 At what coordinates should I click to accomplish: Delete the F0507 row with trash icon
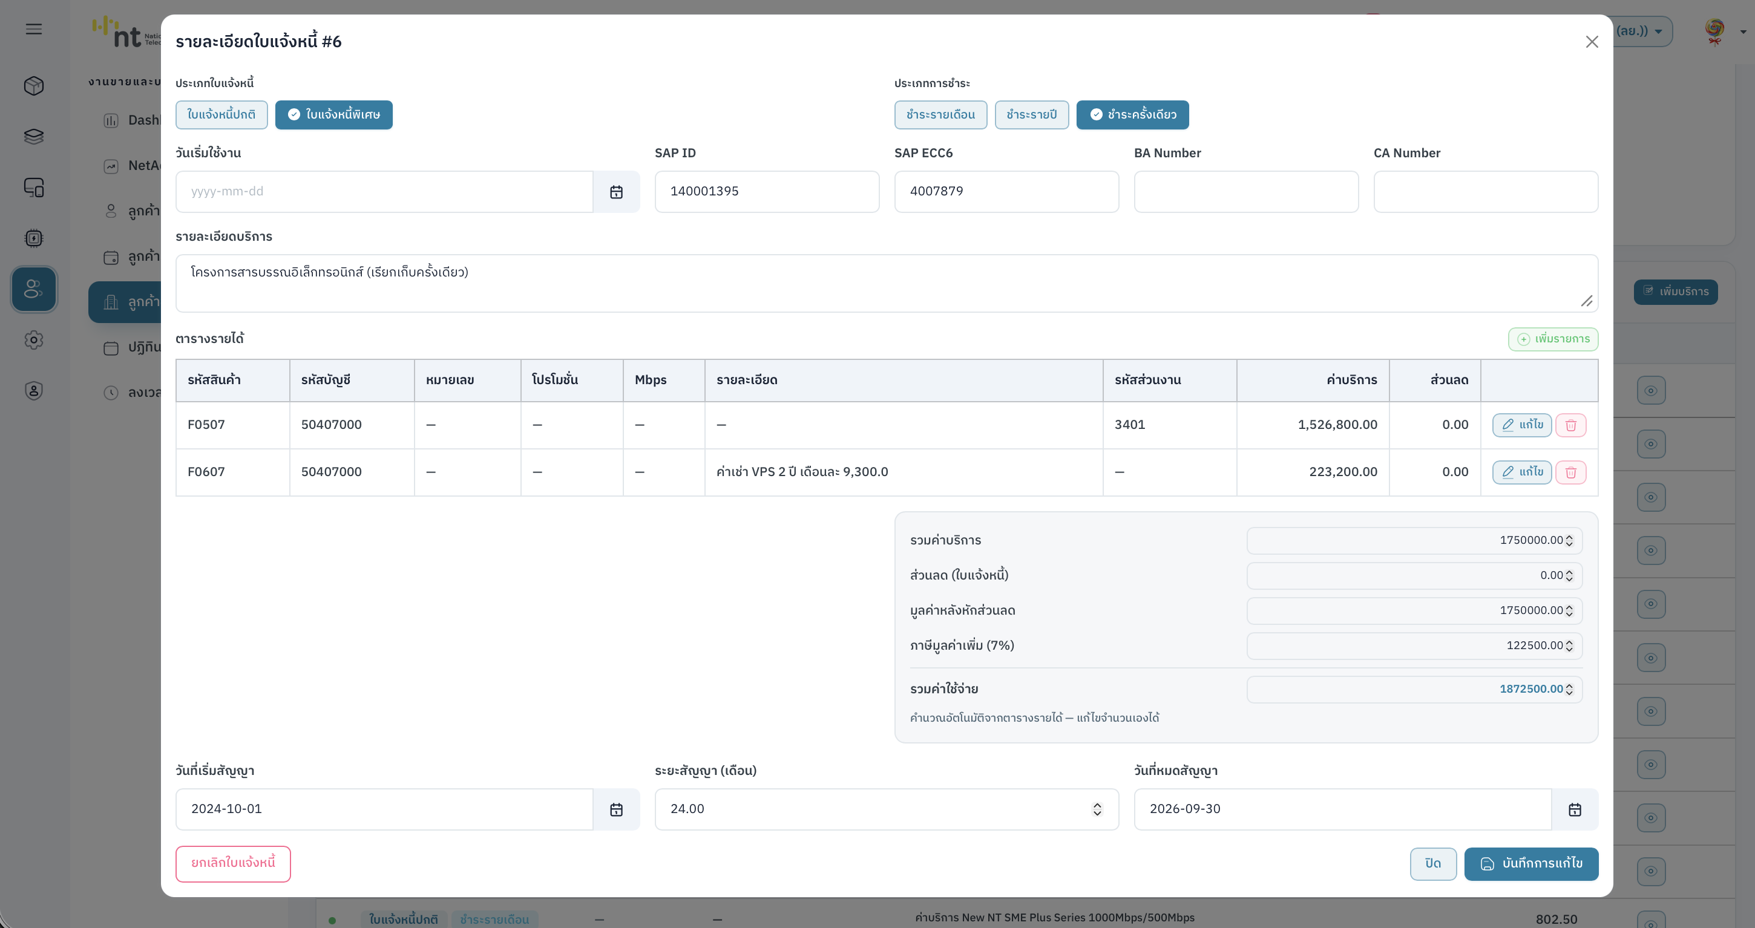click(x=1570, y=425)
